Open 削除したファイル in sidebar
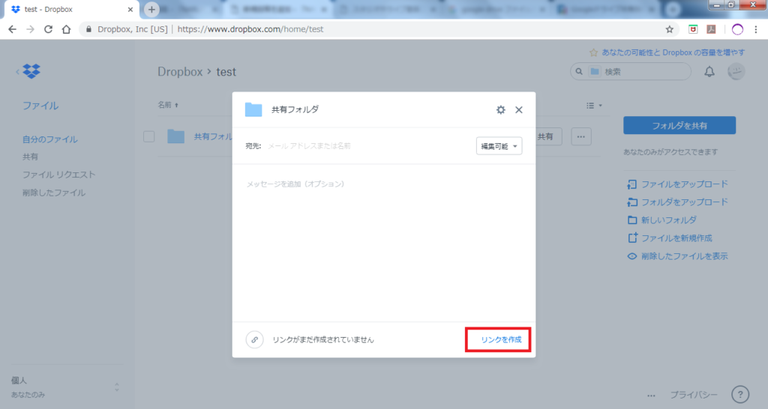768x409 pixels. pos(54,193)
